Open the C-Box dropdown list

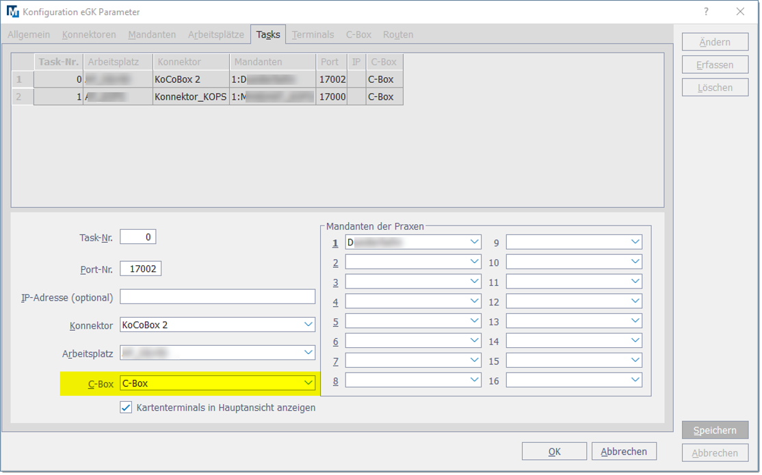[x=308, y=383]
